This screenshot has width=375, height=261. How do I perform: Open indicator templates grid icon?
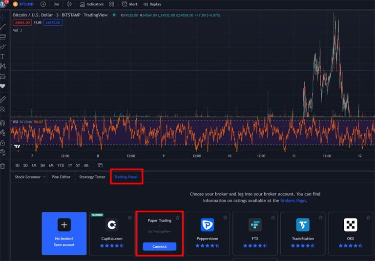pos(112,4)
